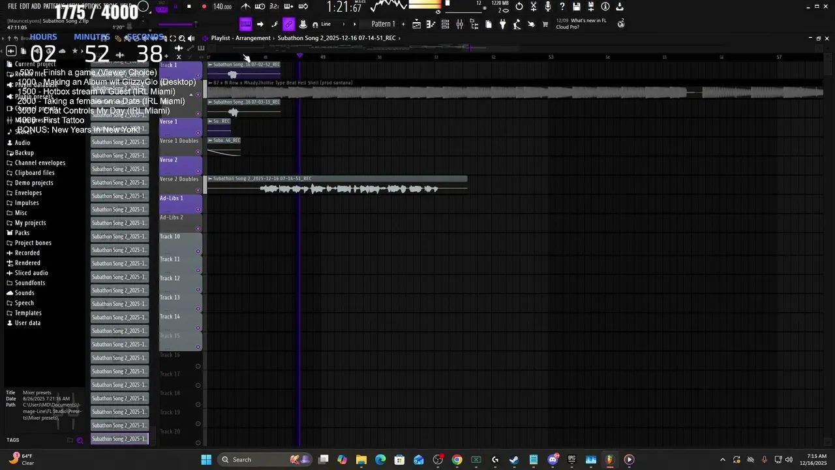This screenshot has width=835, height=470.
Task: Select long Subathon Song 07-14-51_REC audio clip
Action: 337,185
